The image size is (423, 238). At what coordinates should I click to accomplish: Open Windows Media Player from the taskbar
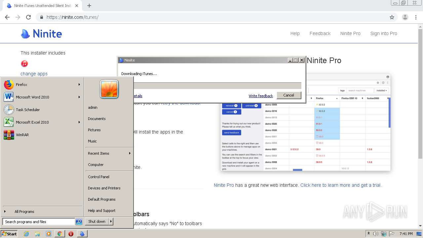pyautogui.click(x=49, y=234)
